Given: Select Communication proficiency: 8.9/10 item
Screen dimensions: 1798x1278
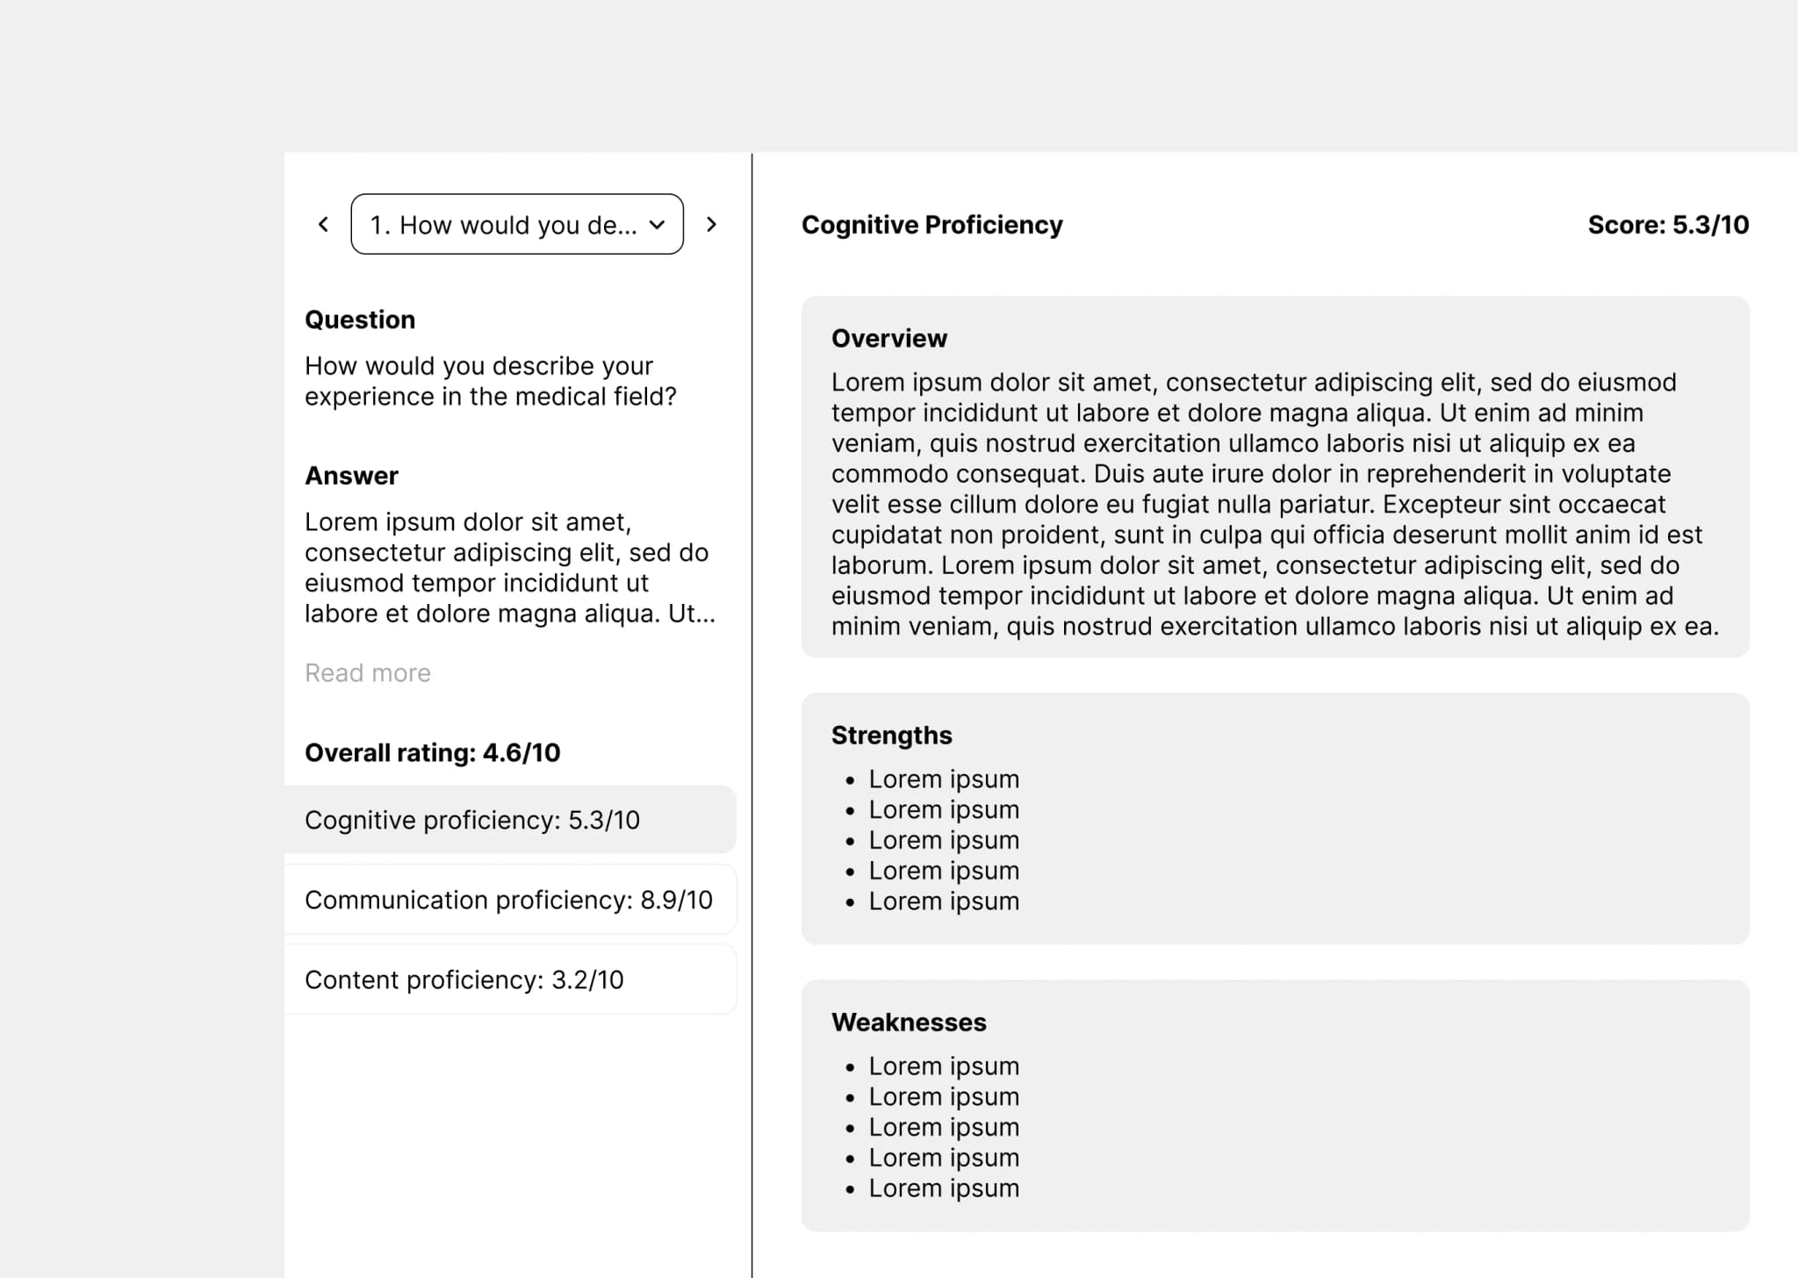Looking at the screenshot, I should pos(509,900).
